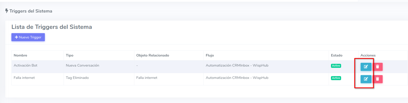Click the Activo badge in Activación Bot row
Screen dimensions: 408x103
(x=336, y=66)
